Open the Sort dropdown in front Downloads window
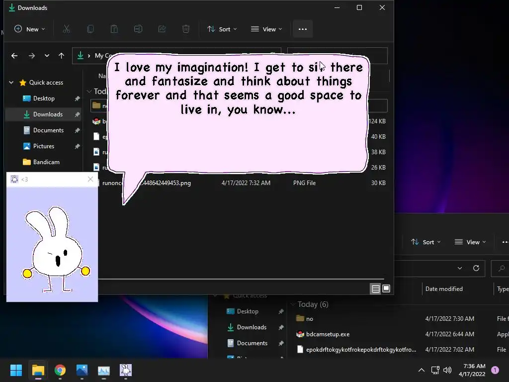The width and height of the screenshot is (509, 382). point(222,29)
